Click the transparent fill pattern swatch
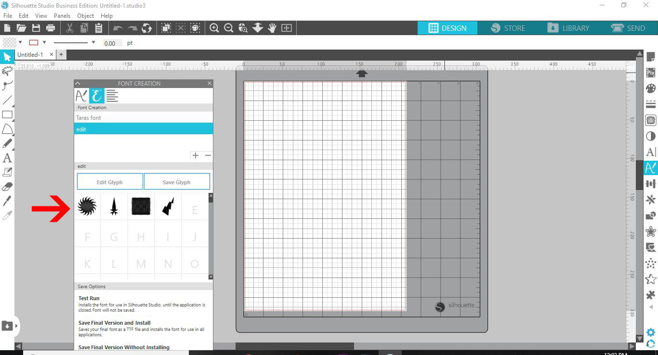The height and width of the screenshot is (355, 658). 10,42
